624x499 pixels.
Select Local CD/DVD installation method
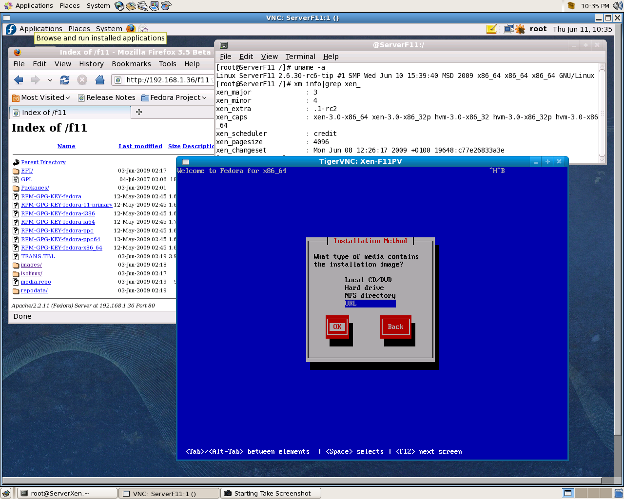pyautogui.click(x=368, y=280)
